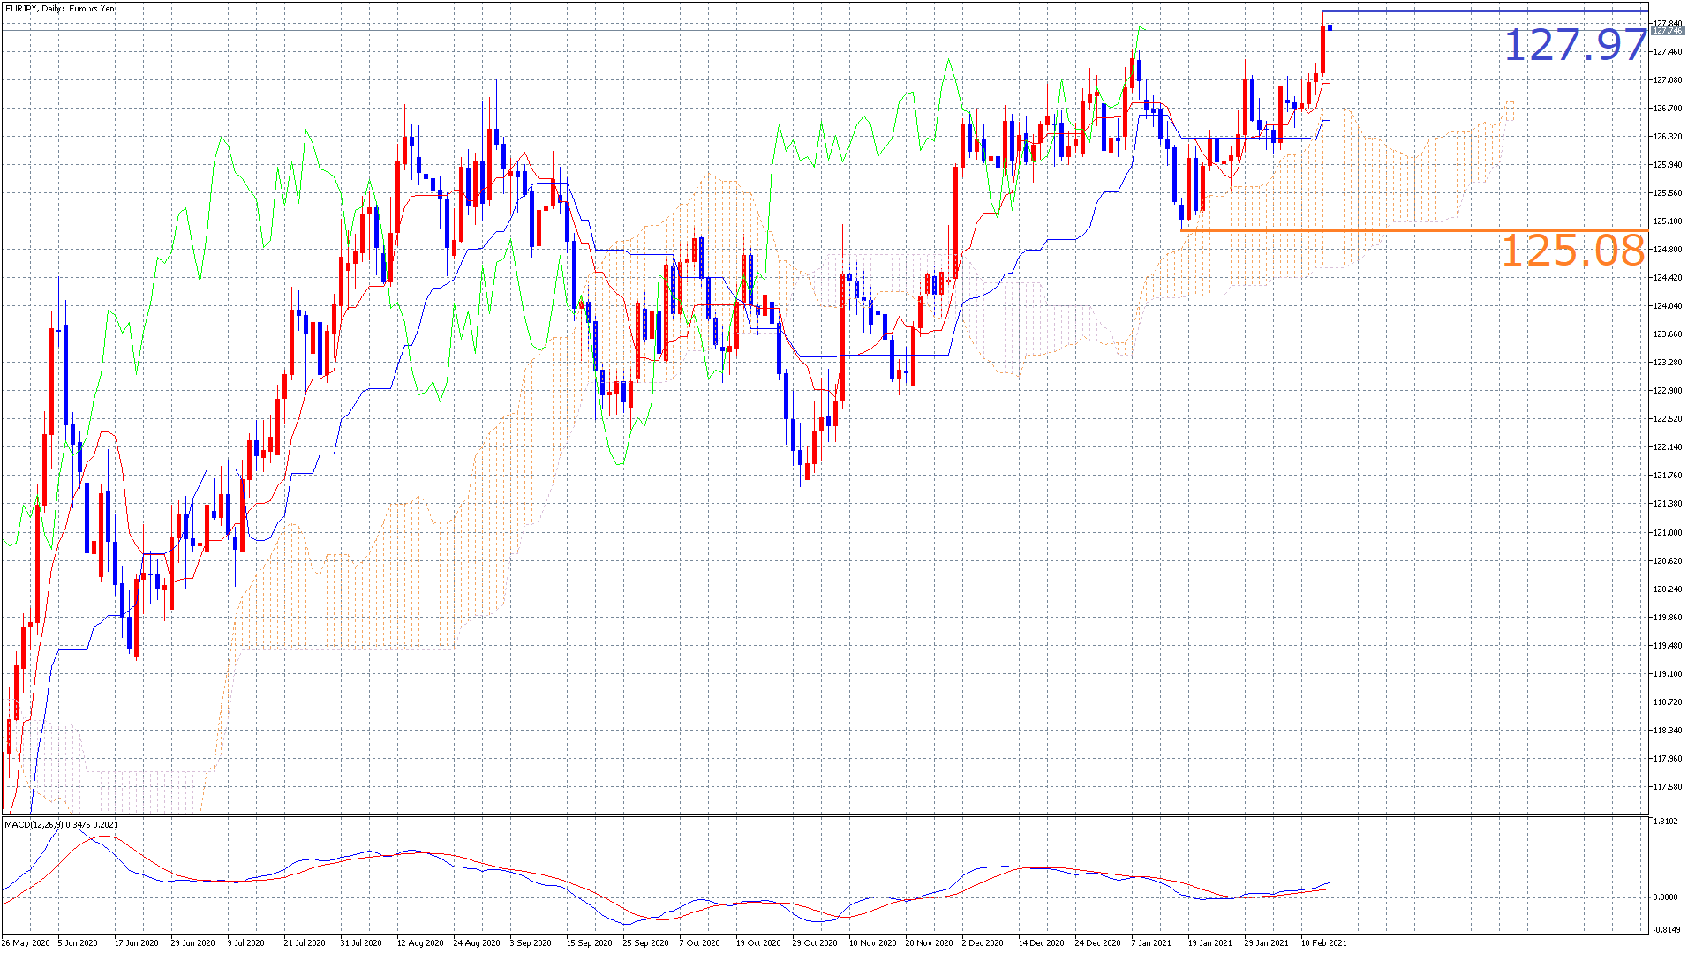Select the orange horizontal support line

[1412, 230]
